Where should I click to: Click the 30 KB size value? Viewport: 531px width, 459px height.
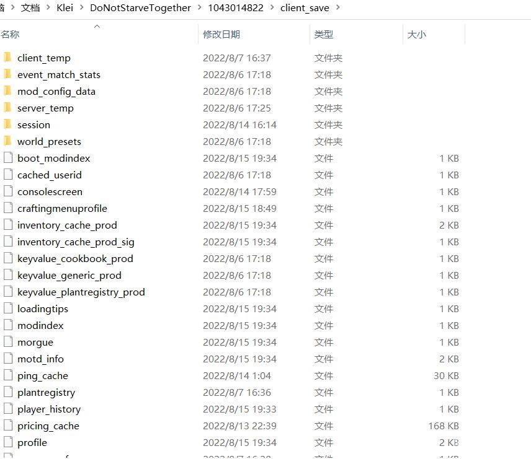pos(446,375)
